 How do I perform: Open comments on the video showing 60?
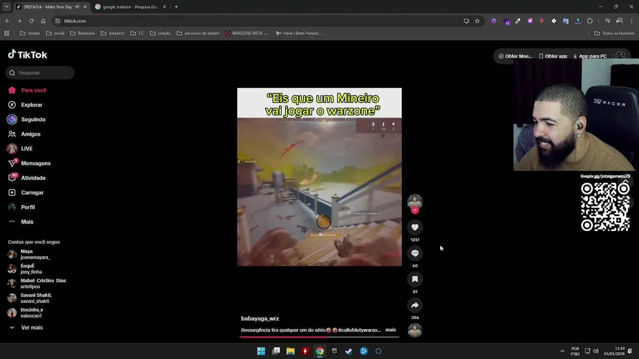coord(415,253)
